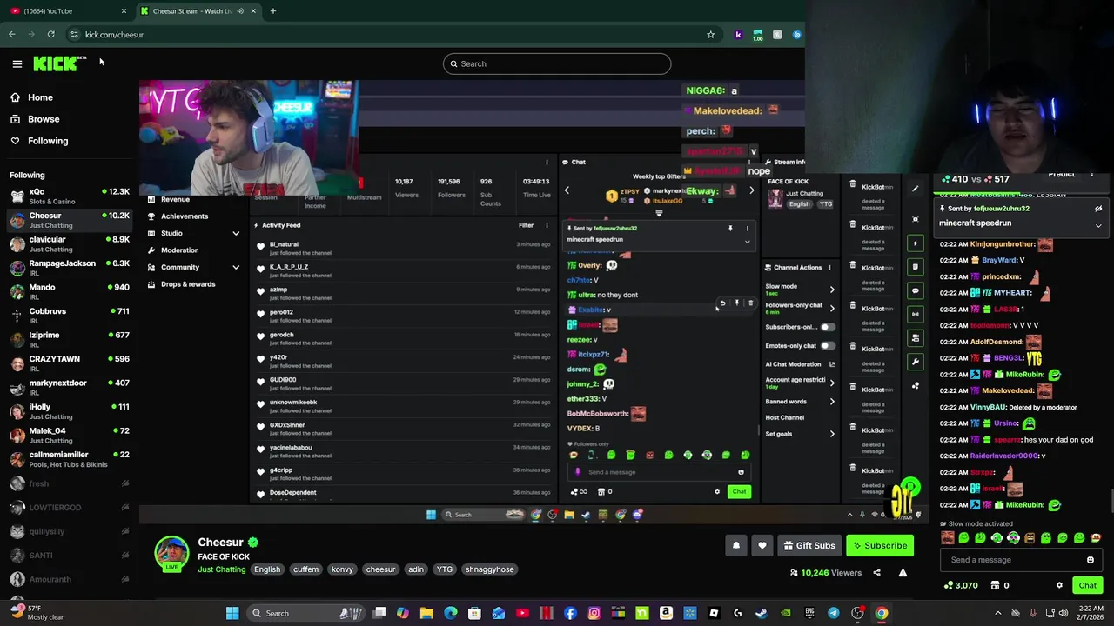This screenshot has height=626, width=1114.
Task: Open Moderation in streamed dashboard menu
Action: coord(179,250)
